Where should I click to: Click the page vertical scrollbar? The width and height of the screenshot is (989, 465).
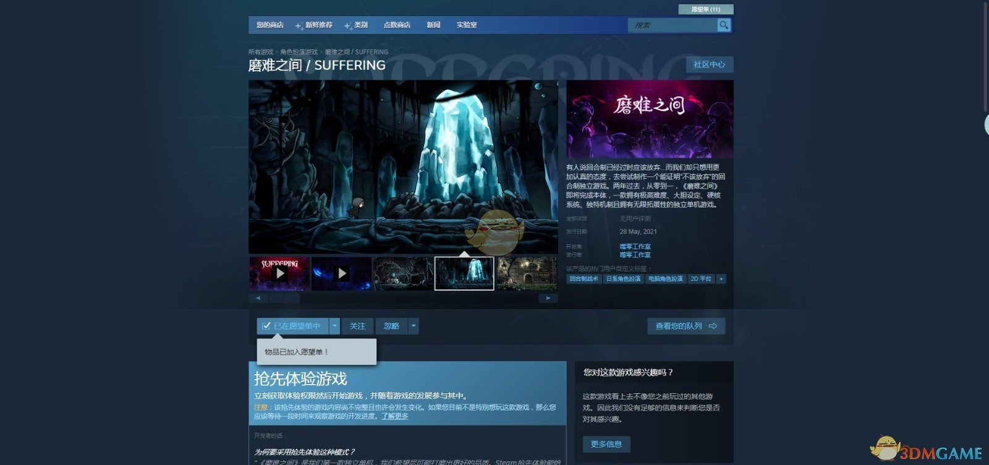(986, 56)
